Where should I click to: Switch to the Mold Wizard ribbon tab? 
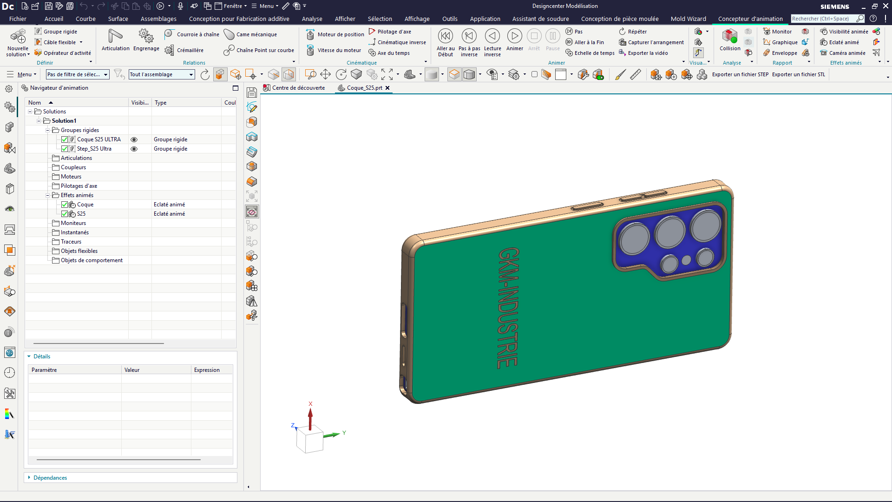[688, 19]
